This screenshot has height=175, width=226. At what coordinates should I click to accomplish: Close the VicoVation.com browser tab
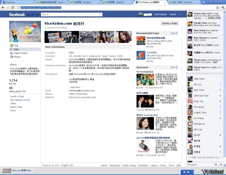click(x=165, y=2)
